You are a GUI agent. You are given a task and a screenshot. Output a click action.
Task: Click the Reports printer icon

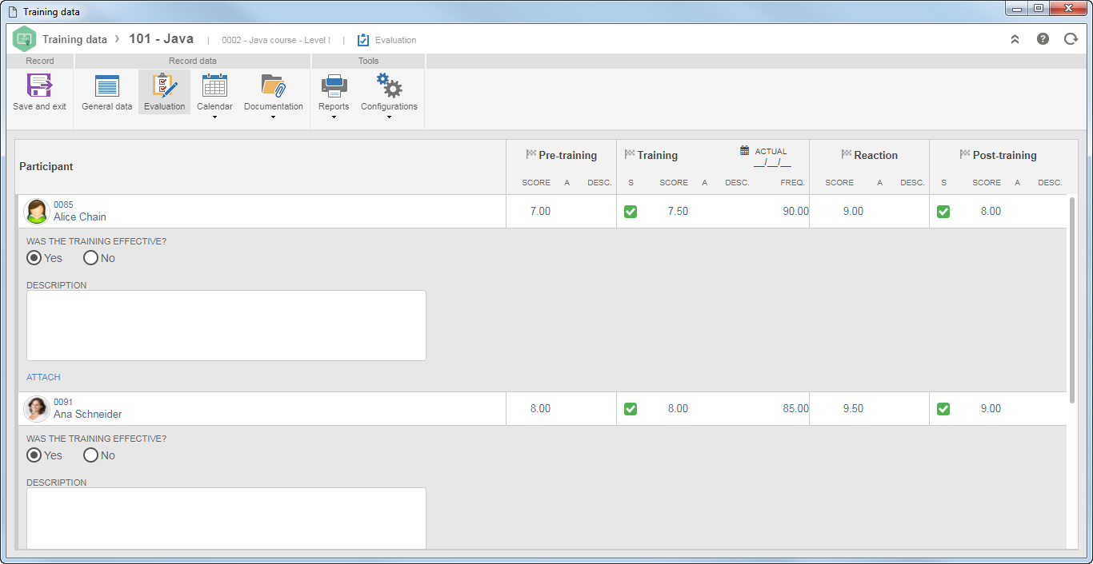pyautogui.click(x=334, y=85)
